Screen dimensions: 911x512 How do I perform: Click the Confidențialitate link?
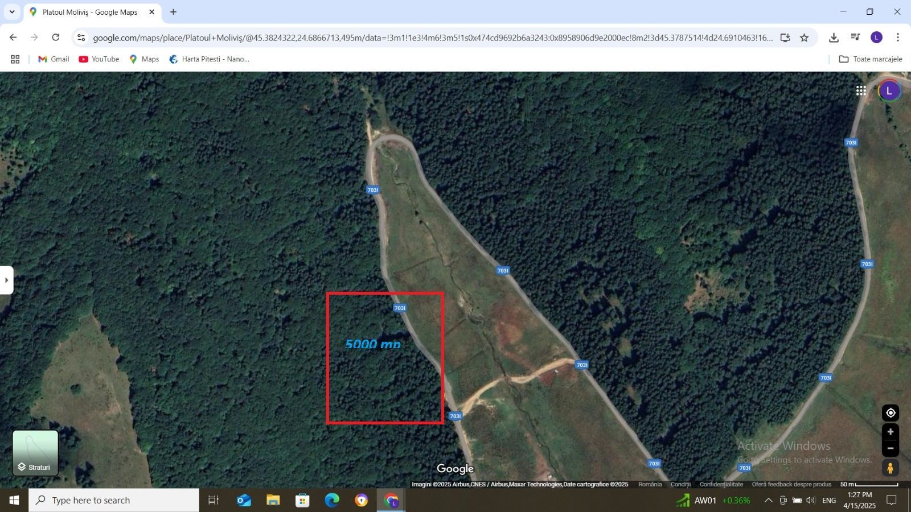click(x=721, y=484)
